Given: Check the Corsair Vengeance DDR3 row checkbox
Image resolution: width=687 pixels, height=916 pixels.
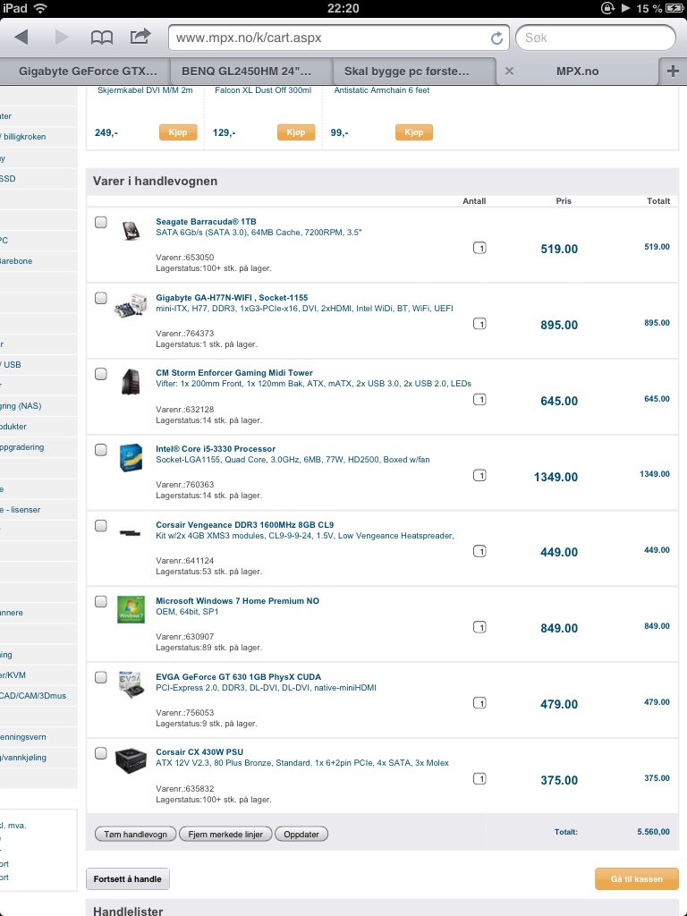Looking at the screenshot, I should coord(101,526).
